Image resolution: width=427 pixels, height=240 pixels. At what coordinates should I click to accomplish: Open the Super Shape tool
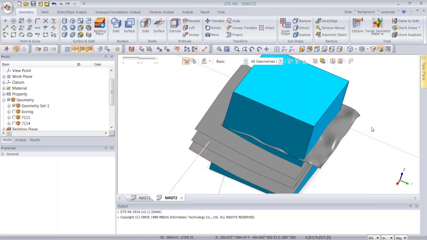point(285,27)
